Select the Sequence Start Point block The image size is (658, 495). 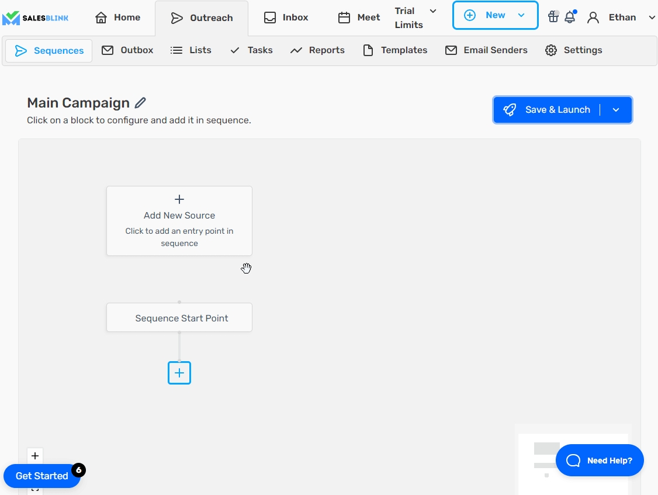coord(179,318)
